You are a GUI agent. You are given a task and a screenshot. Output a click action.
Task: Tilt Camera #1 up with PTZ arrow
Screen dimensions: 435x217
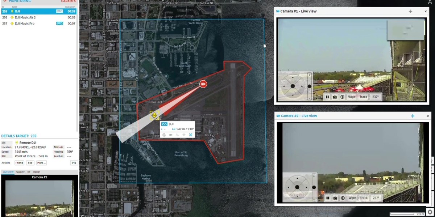pos(293,77)
